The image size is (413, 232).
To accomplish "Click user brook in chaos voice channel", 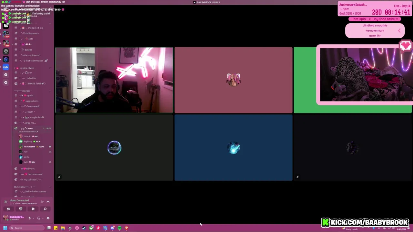I will 35,136.
